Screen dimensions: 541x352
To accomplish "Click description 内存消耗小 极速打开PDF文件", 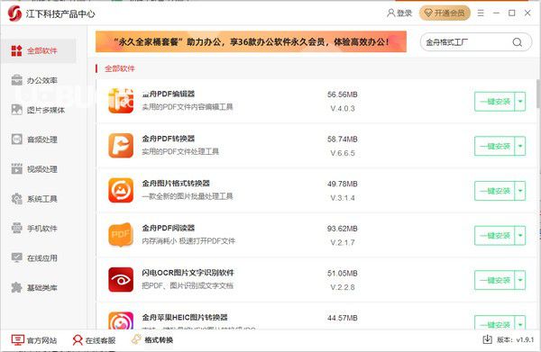I will 188,241.
